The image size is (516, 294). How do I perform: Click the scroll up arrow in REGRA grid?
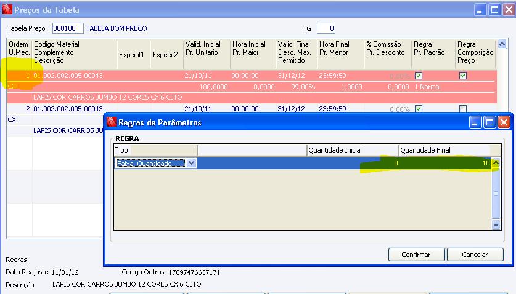(496, 163)
